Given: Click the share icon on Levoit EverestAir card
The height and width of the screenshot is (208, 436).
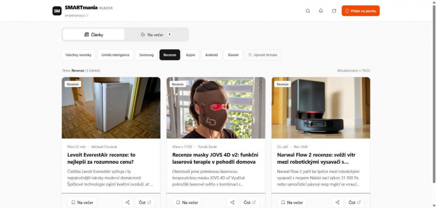Looking at the screenshot, I should click(x=128, y=203).
